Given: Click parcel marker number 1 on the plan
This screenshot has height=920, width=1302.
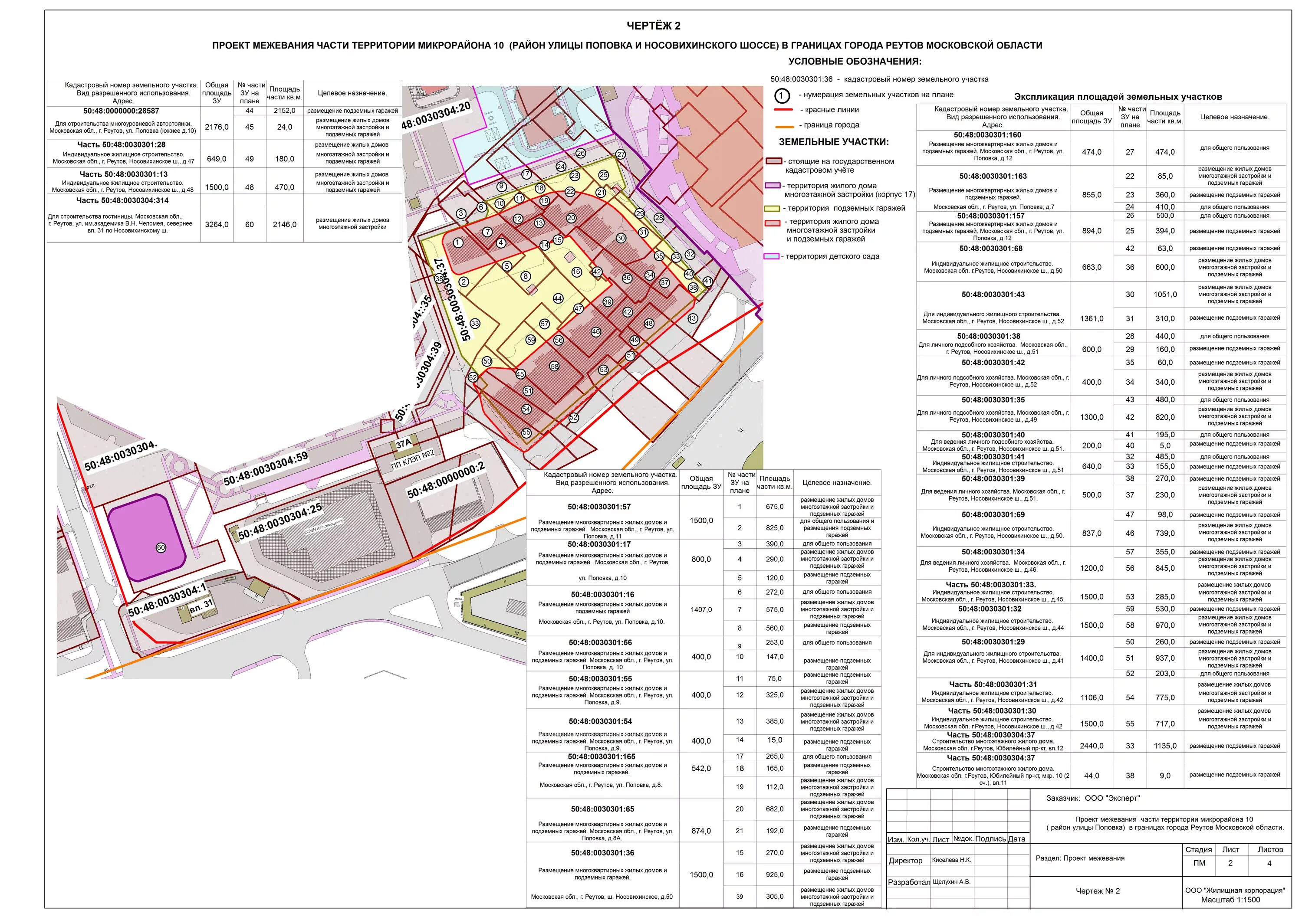Looking at the screenshot, I should tap(457, 242).
